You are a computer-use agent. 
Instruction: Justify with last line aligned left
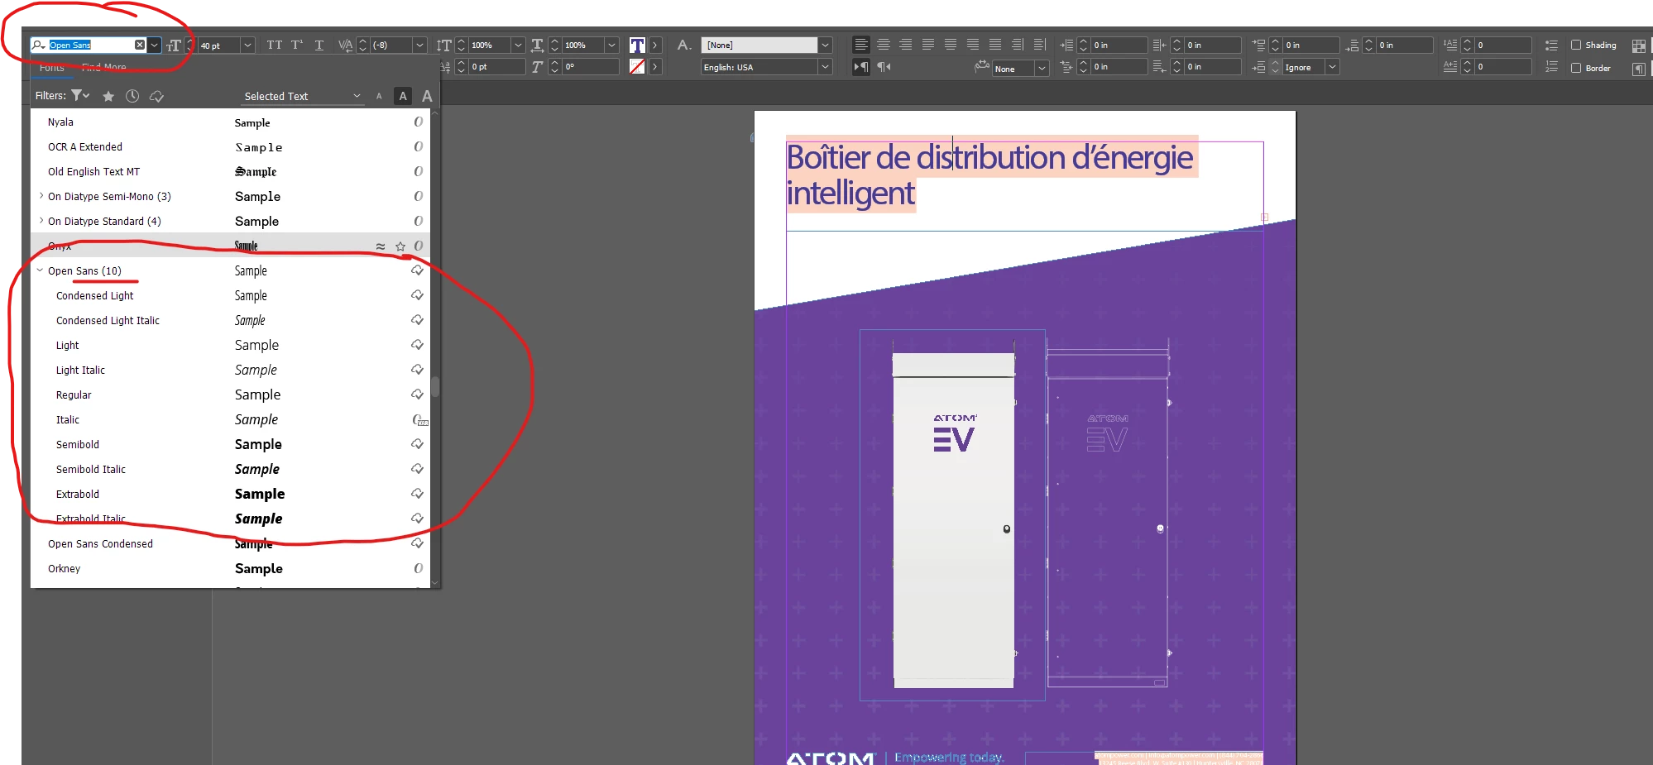[x=928, y=45]
